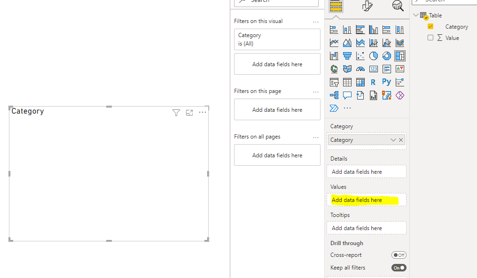Choose the stacked area chart visual
This screenshot has height=278, width=477.
[360, 43]
